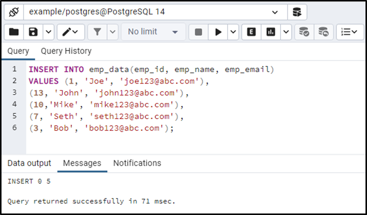Click the Rollback transaction icon
Viewport: 367px width, 215px height.
(x=323, y=32)
